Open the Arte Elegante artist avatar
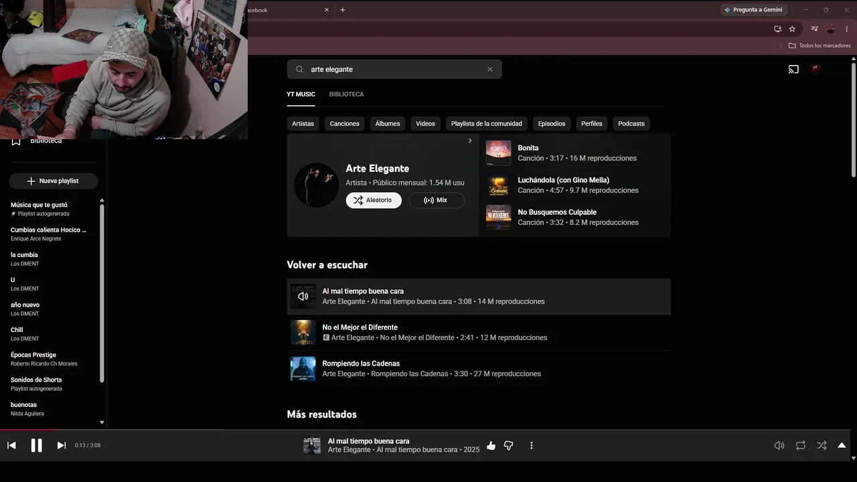This screenshot has width=857, height=482. click(x=316, y=185)
